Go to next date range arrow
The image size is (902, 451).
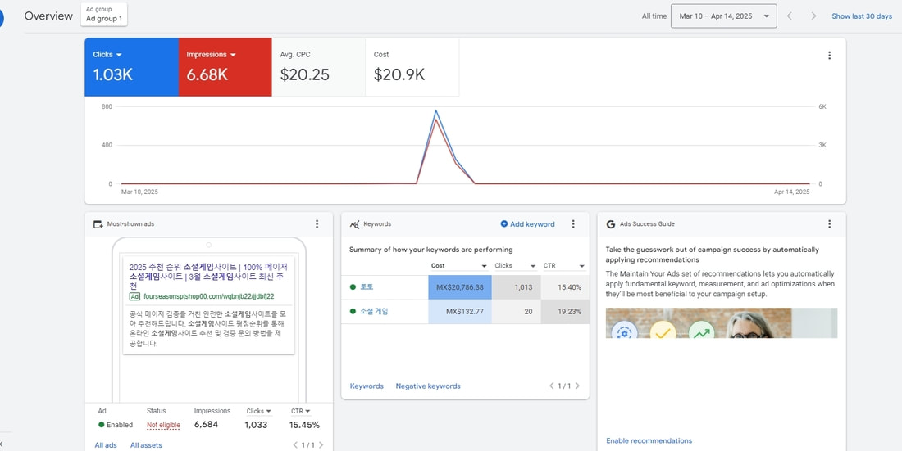[813, 16]
